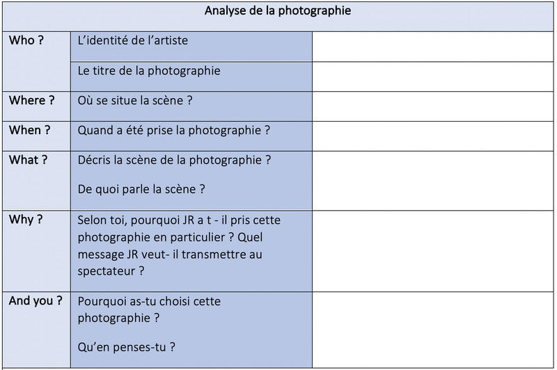Viewport: 557px width, 370px height.
Task: Click the "Analyse de la photographie" title cell
Action: click(x=278, y=11)
